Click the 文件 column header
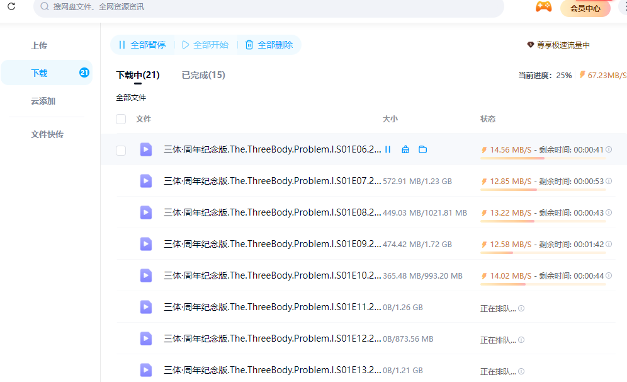Image resolution: width=627 pixels, height=382 pixels. 144,119
